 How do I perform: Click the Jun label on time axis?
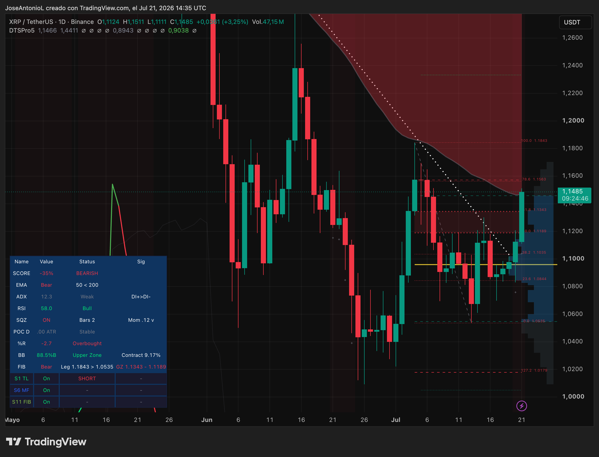pyautogui.click(x=207, y=420)
